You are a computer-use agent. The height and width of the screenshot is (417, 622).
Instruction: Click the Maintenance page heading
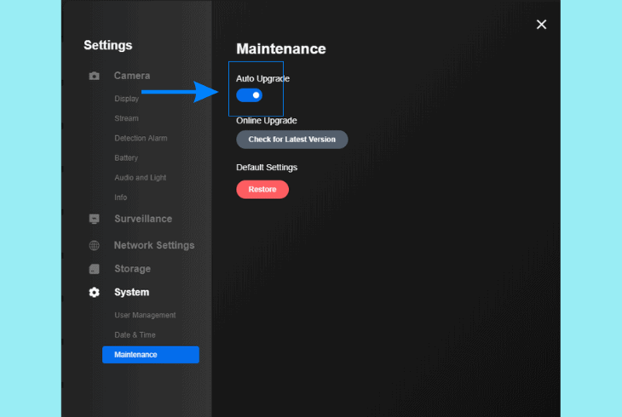click(x=281, y=49)
